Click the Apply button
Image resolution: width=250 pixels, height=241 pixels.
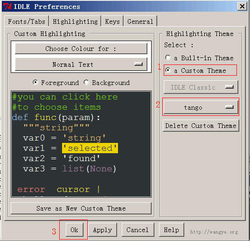pyautogui.click(x=103, y=230)
